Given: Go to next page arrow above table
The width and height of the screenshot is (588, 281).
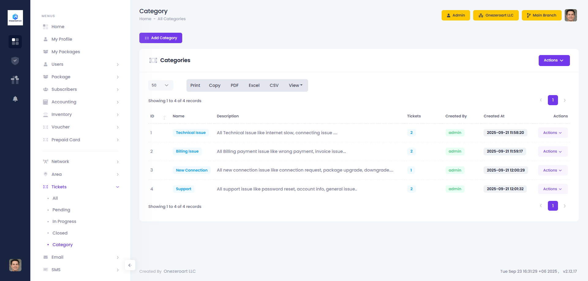Looking at the screenshot, I should pyautogui.click(x=564, y=100).
